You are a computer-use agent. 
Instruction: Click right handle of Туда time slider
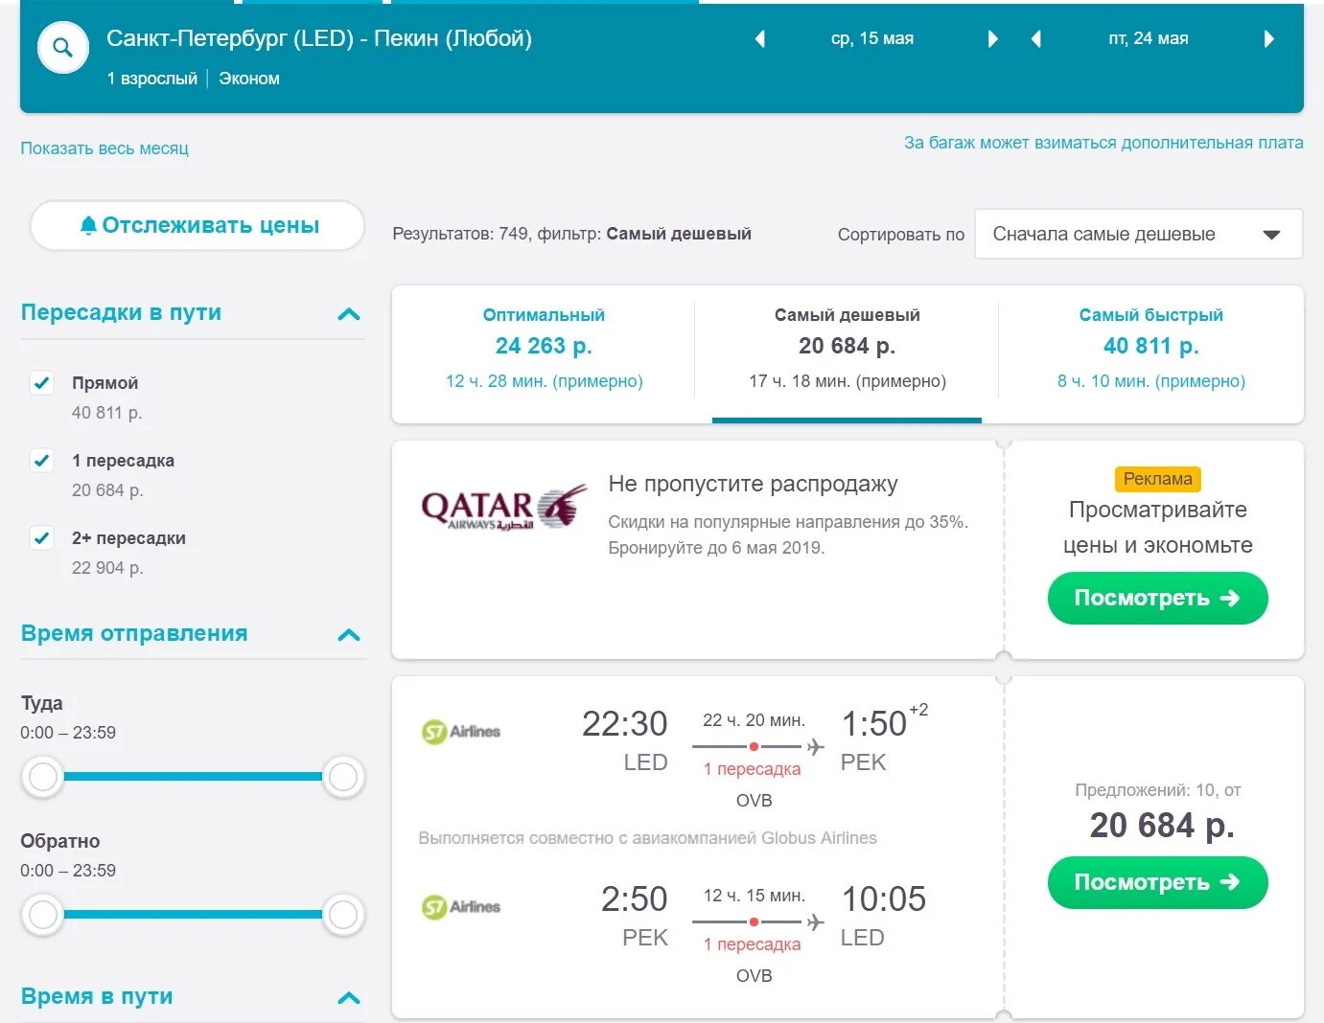[342, 777]
